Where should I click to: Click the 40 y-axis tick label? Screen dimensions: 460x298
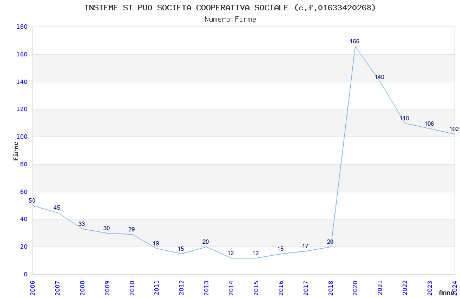(24, 219)
